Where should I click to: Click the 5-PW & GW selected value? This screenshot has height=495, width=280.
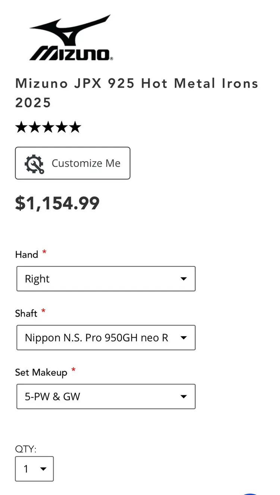tap(53, 397)
